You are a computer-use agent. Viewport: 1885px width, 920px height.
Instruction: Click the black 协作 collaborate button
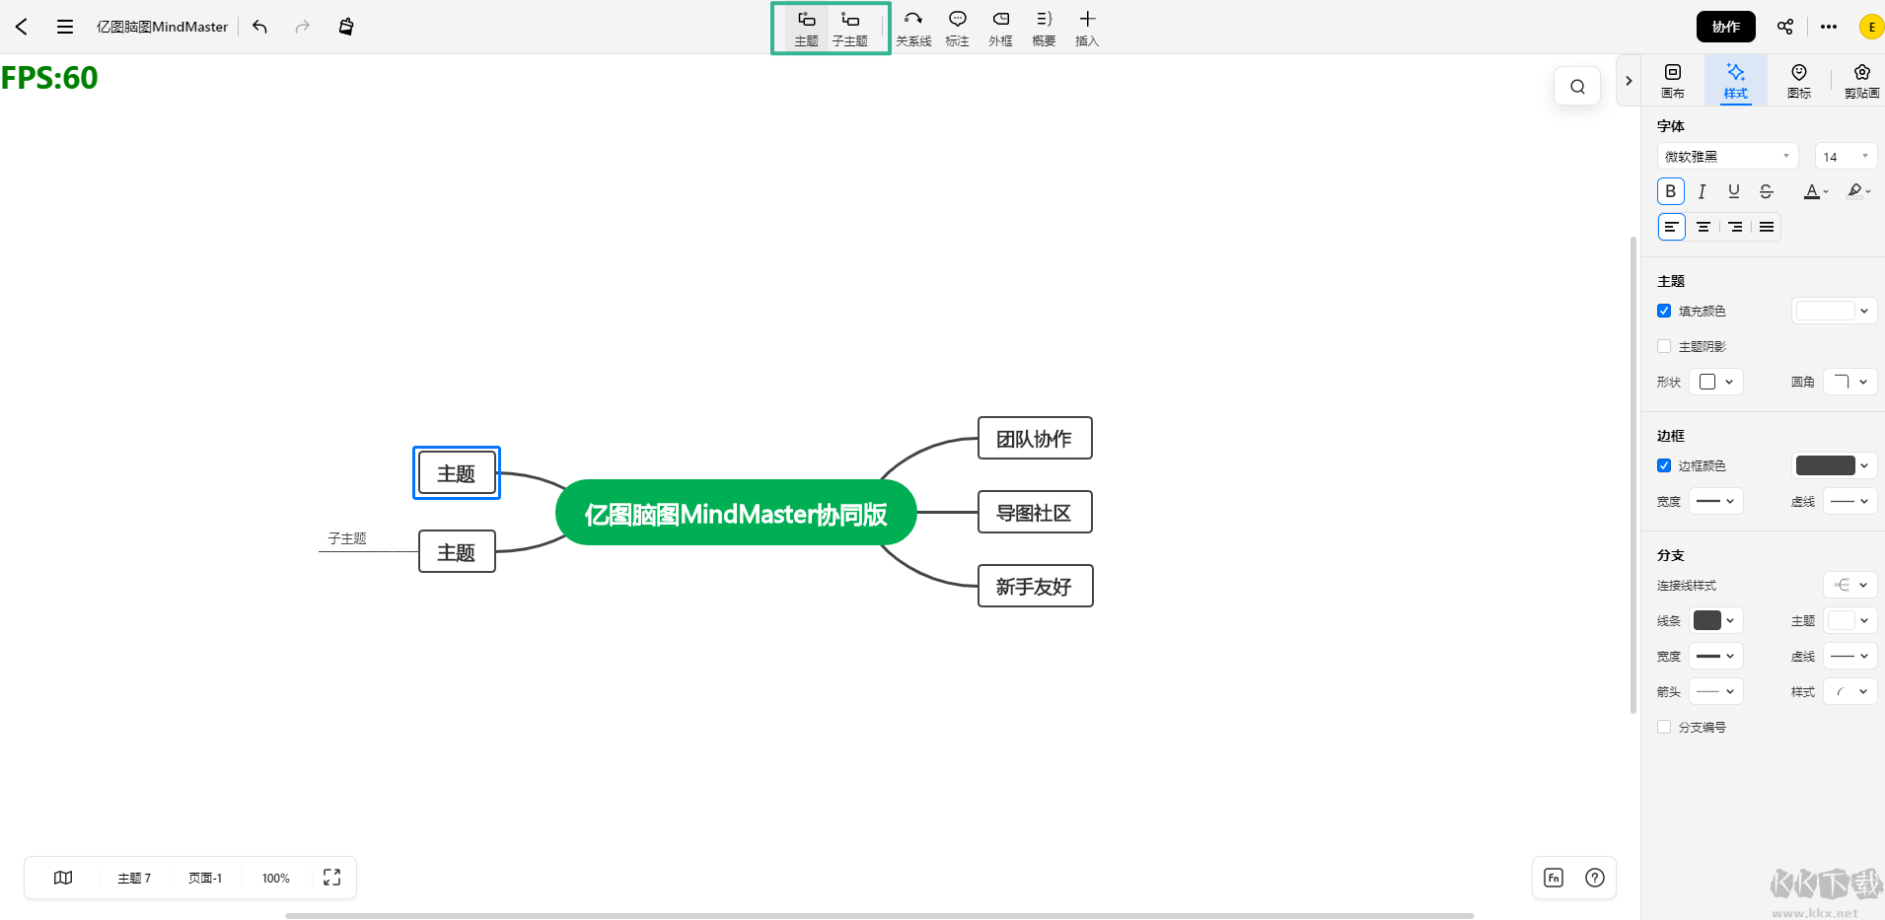pyautogui.click(x=1725, y=27)
